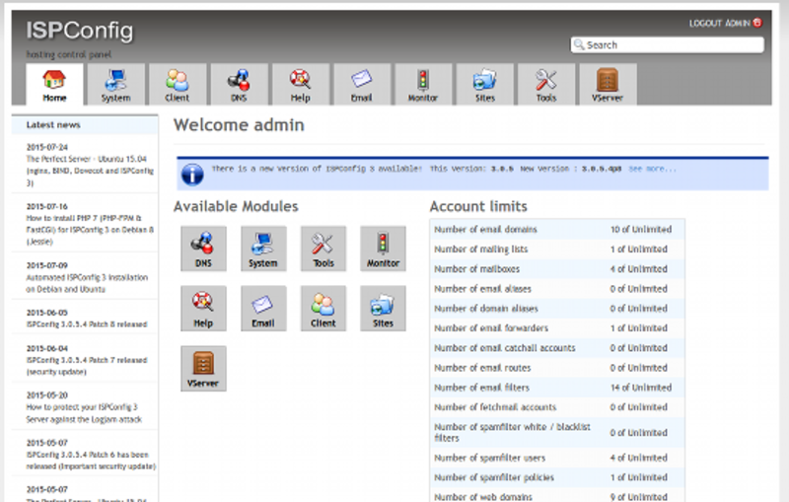
Task: Click the 'Welcome admin' heading
Action: point(239,124)
